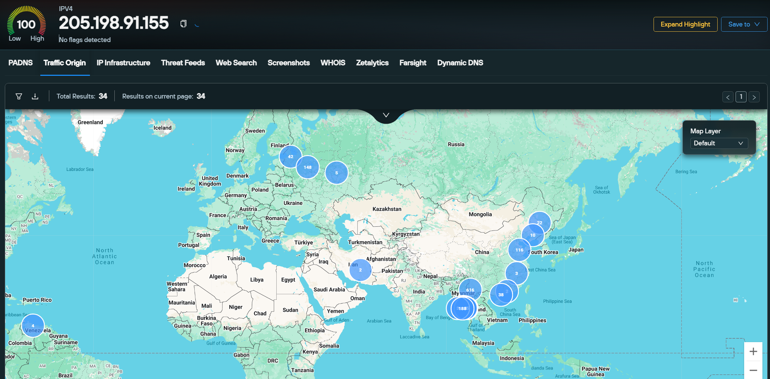Switch to the WHOIS tab

click(x=332, y=63)
